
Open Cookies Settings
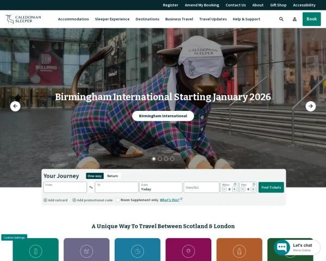click(x=14, y=238)
